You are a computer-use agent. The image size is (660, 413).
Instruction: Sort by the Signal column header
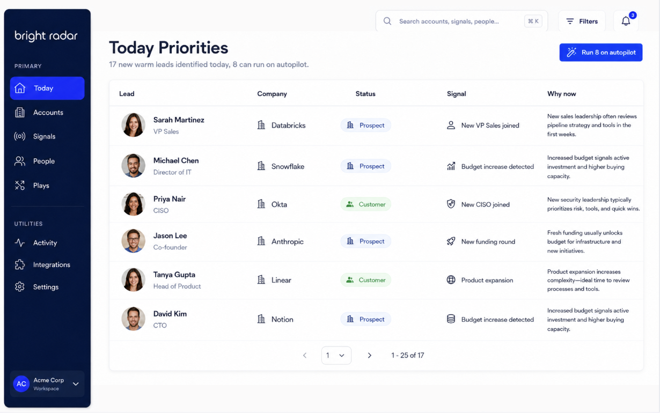[x=457, y=94]
